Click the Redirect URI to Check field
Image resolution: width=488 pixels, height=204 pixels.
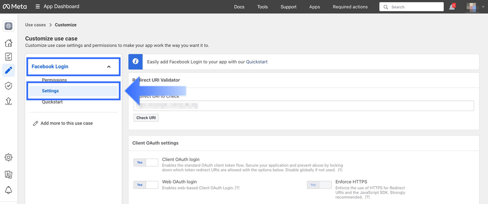(303, 106)
